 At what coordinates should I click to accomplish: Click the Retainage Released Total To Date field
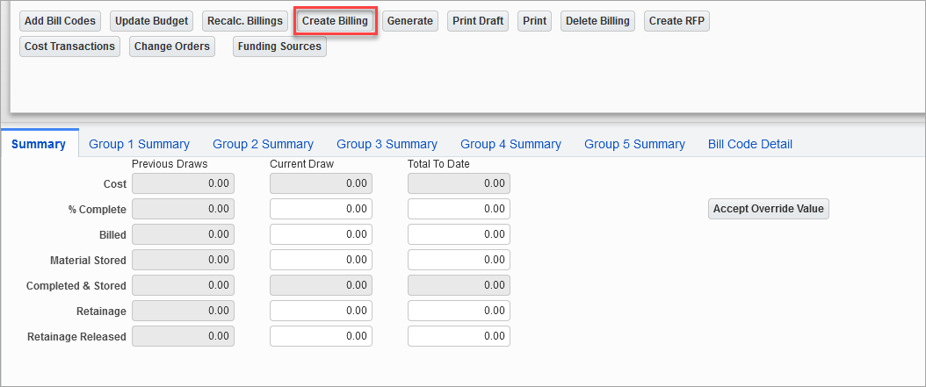pyautogui.click(x=459, y=336)
